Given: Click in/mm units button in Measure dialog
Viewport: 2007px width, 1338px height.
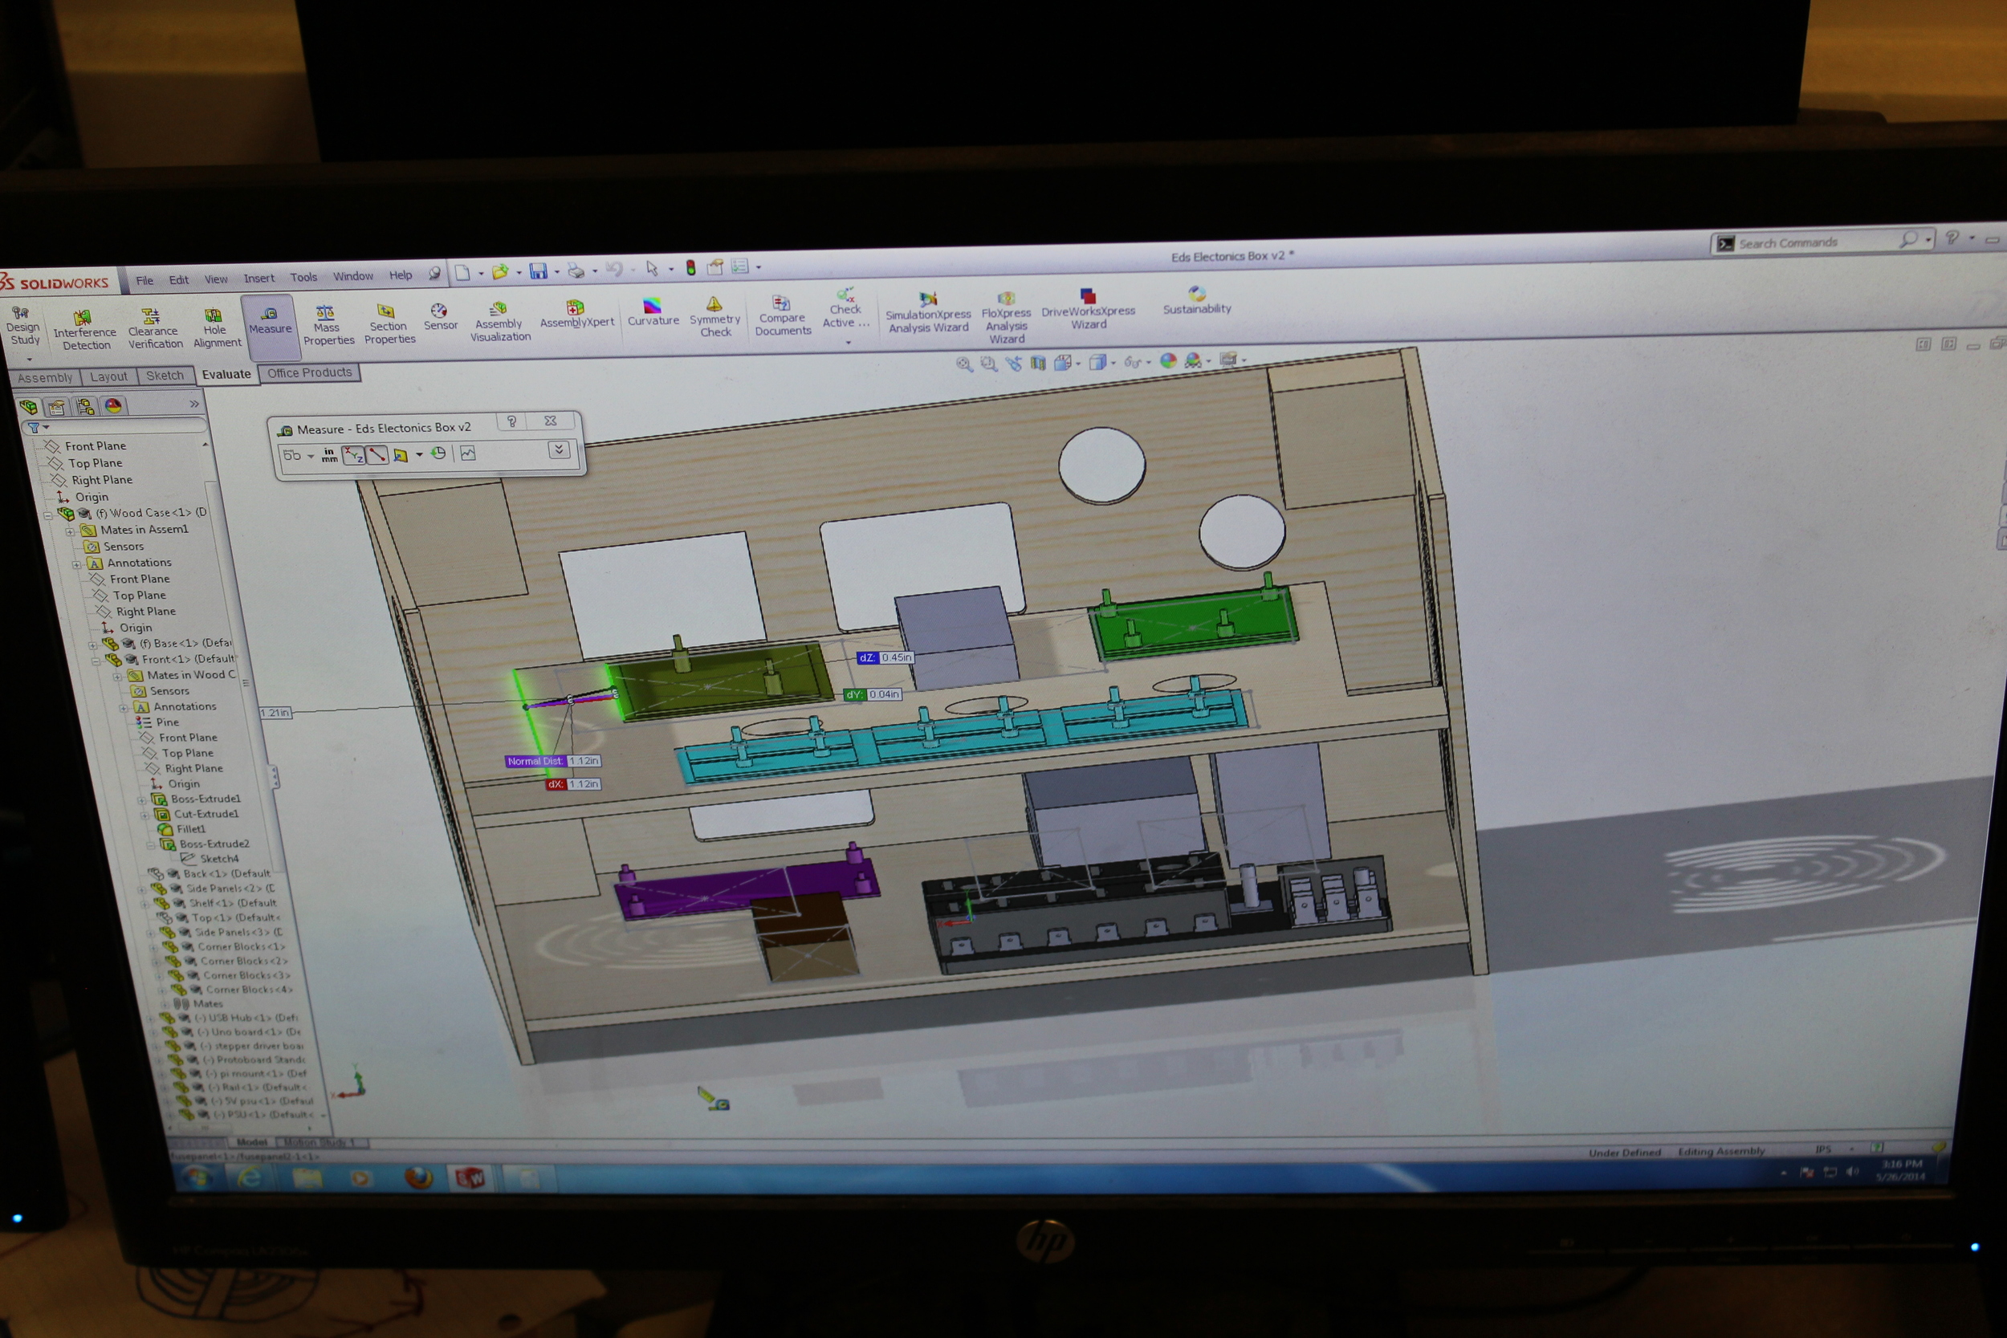Looking at the screenshot, I should 329,456.
